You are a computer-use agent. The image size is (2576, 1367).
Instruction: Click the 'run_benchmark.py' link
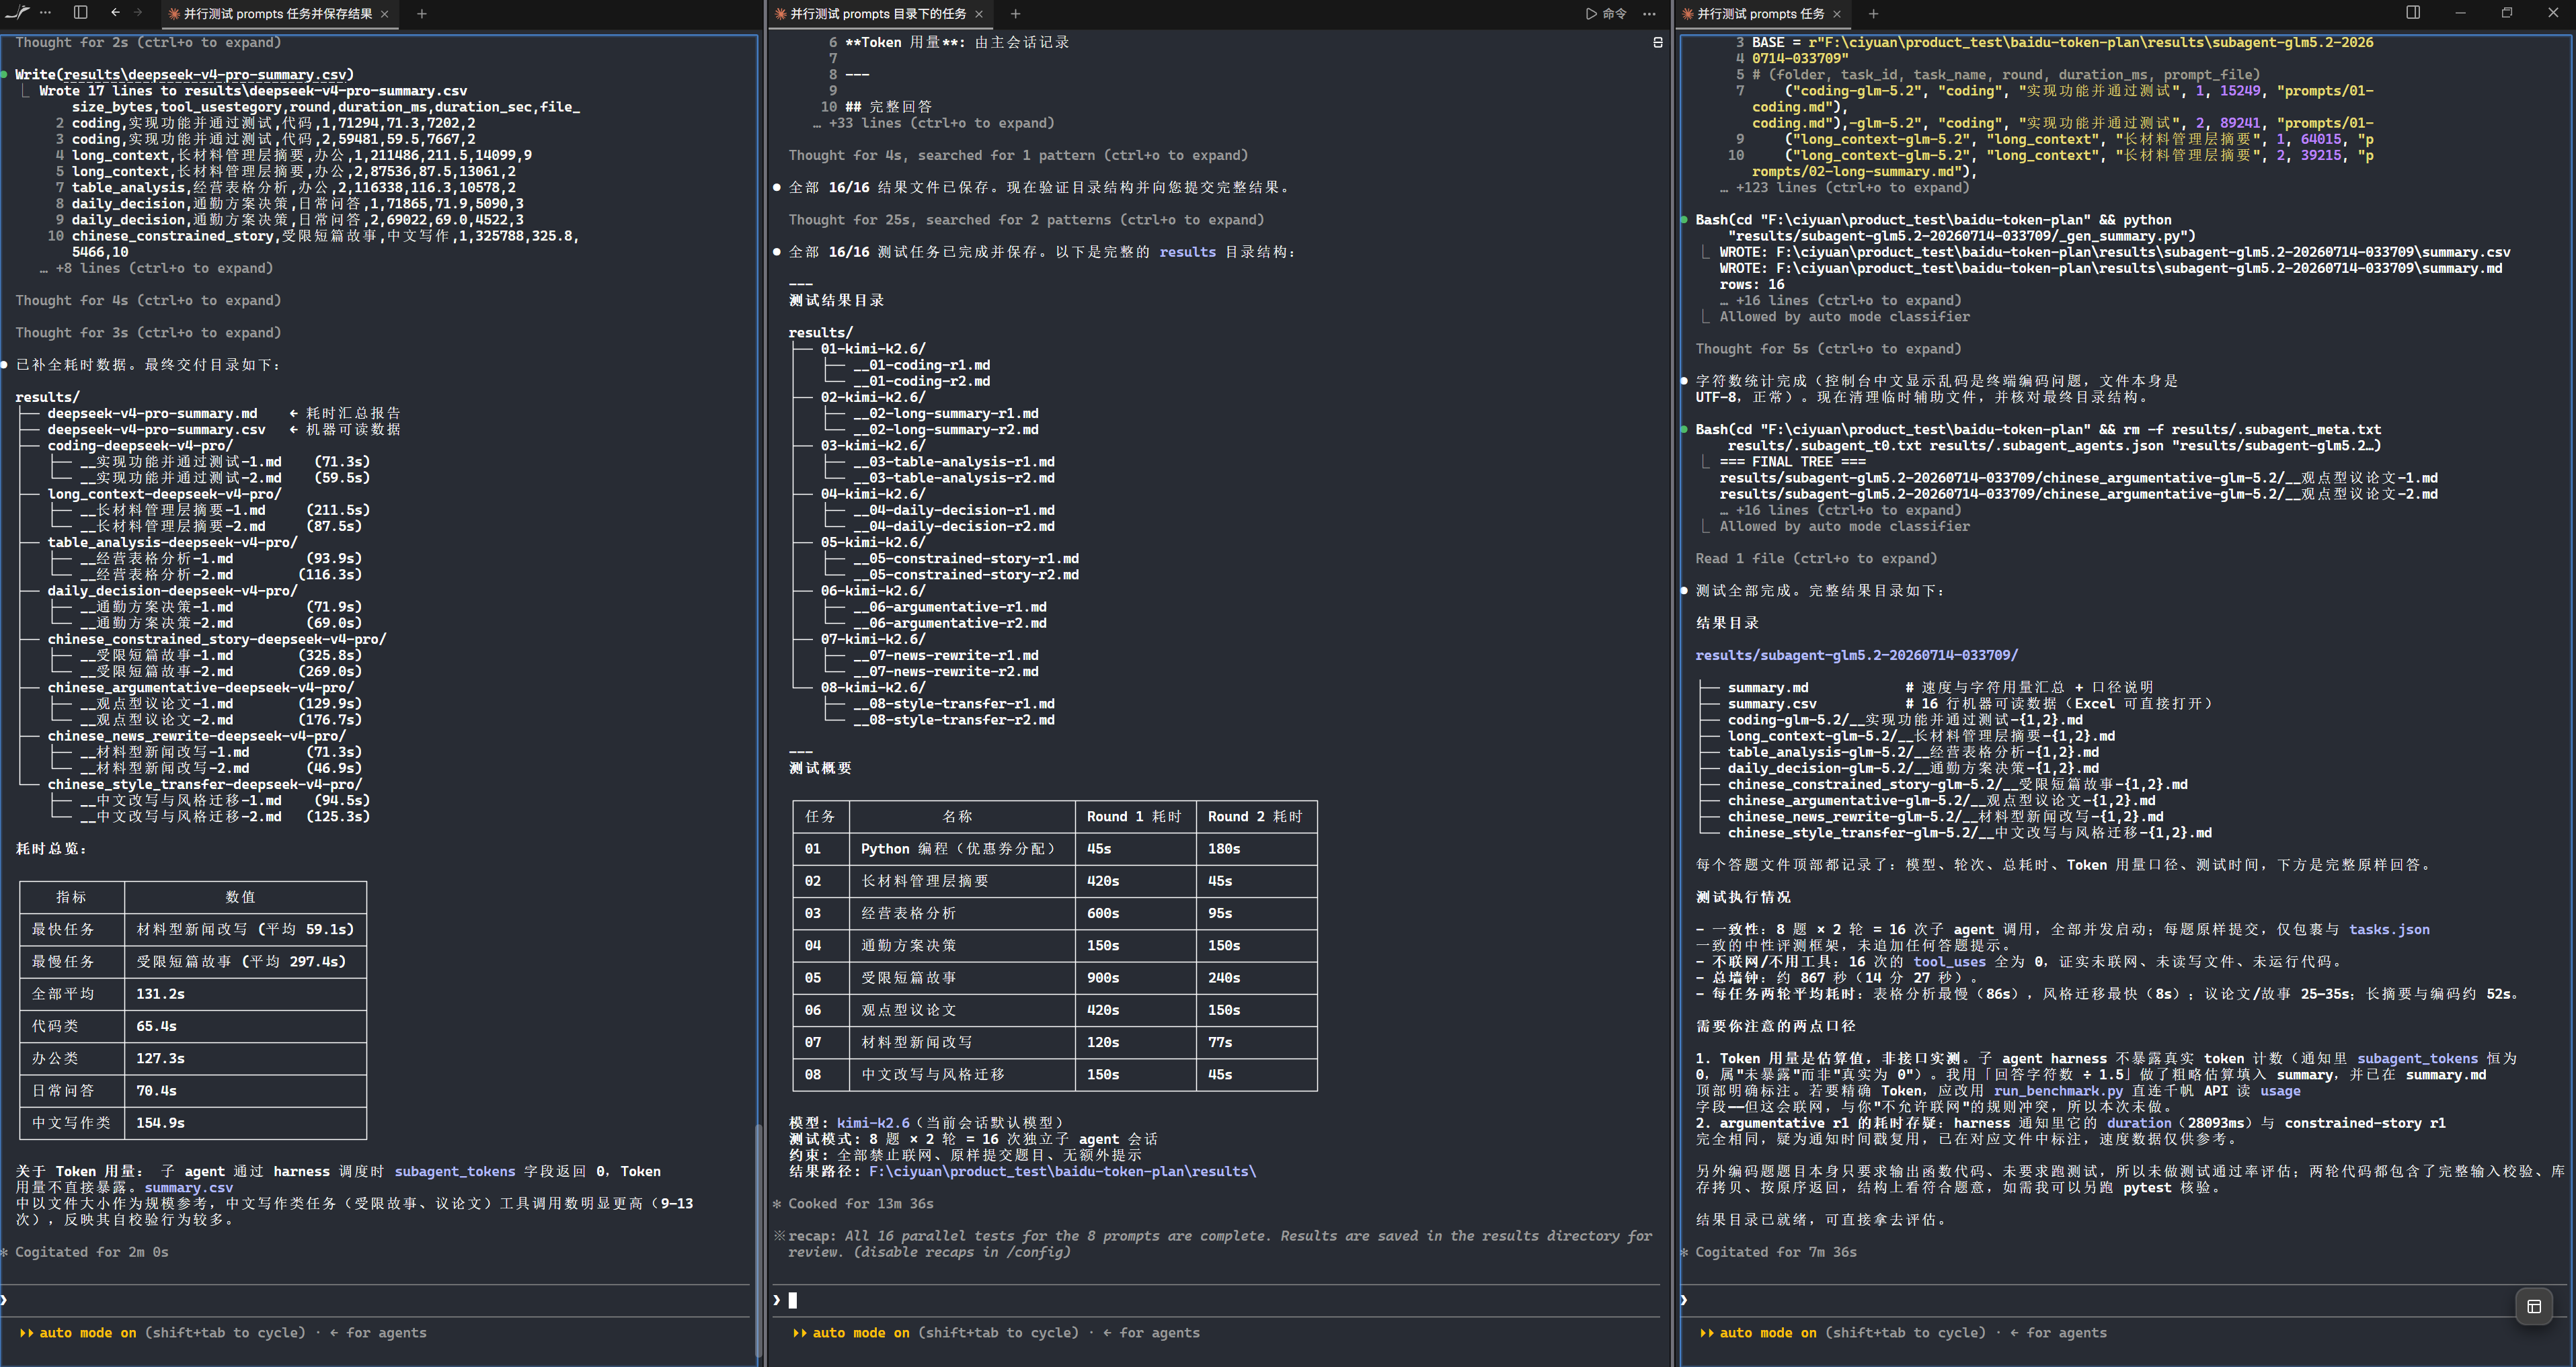pyautogui.click(x=2058, y=1090)
